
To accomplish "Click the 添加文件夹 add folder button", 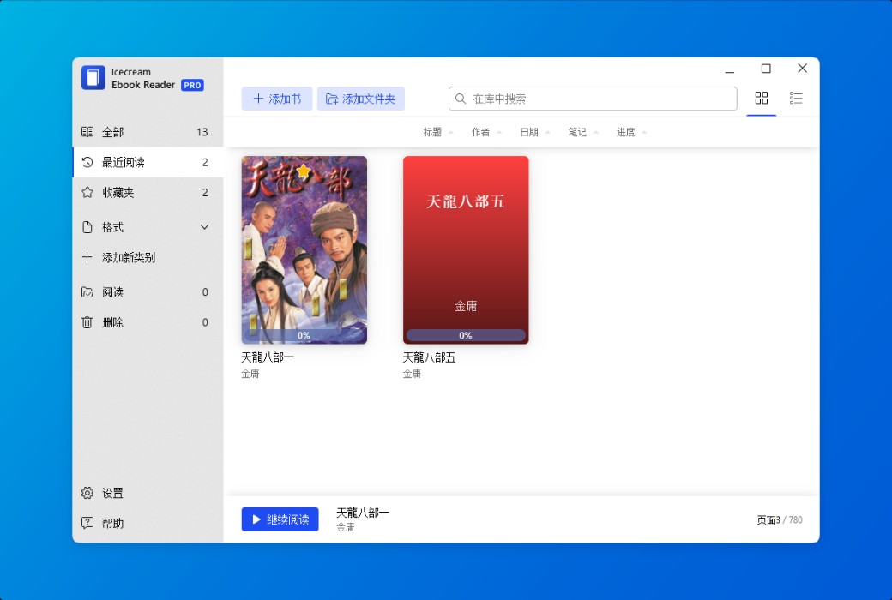I will (360, 98).
